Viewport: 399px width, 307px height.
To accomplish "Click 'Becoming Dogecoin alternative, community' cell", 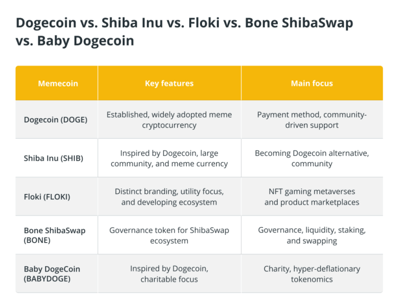I will [x=312, y=158].
